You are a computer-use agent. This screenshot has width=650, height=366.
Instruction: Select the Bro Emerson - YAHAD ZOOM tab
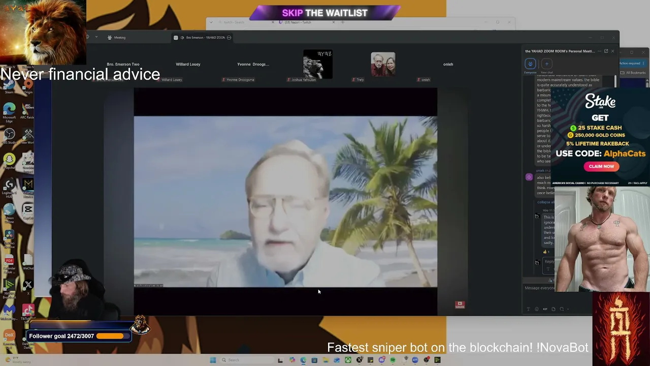[203, 37]
